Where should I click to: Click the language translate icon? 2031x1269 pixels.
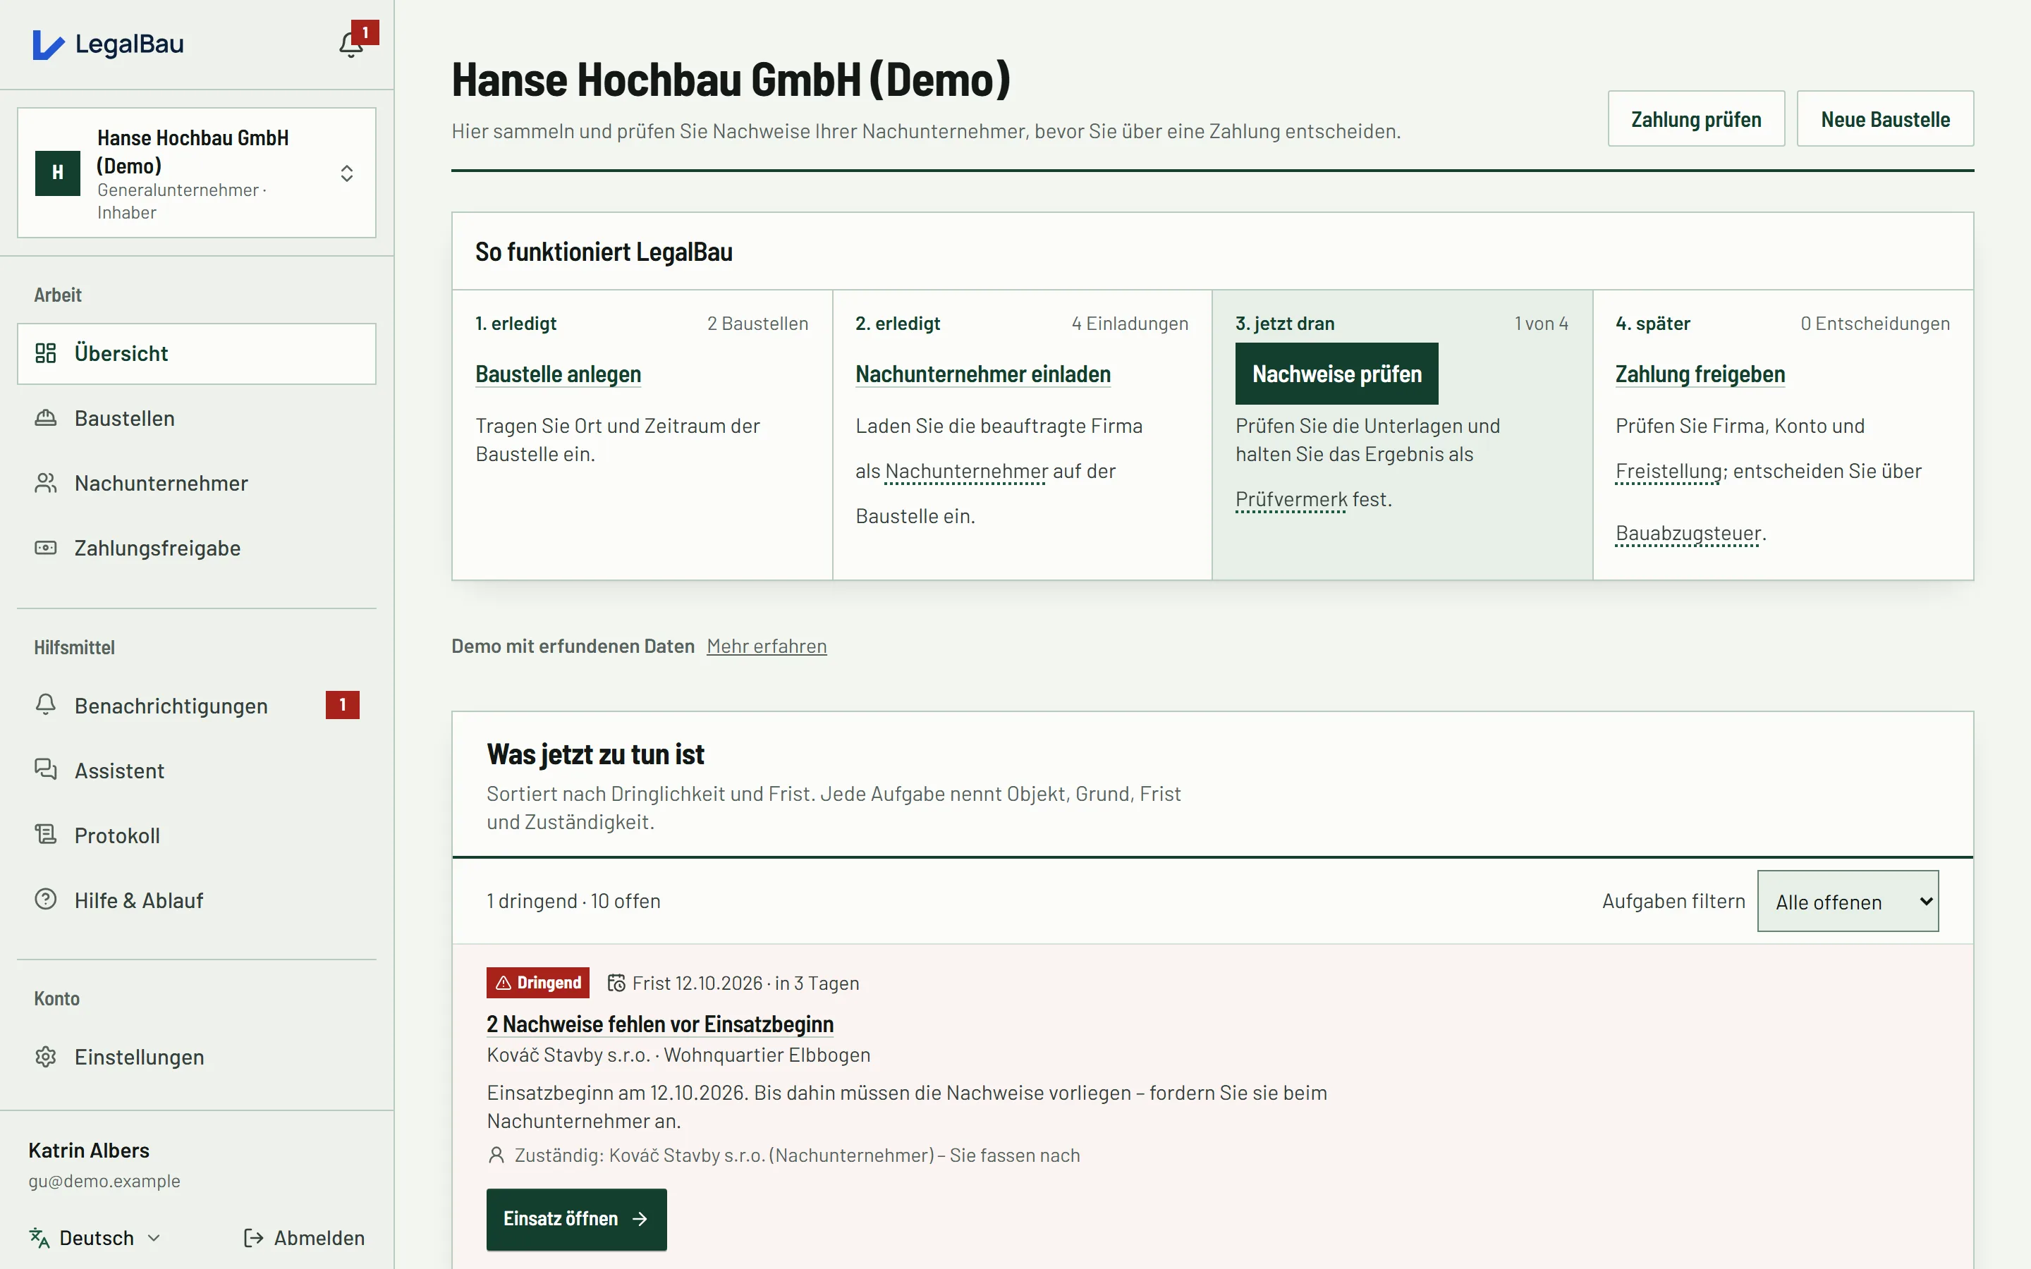[x=39, y=1238]
